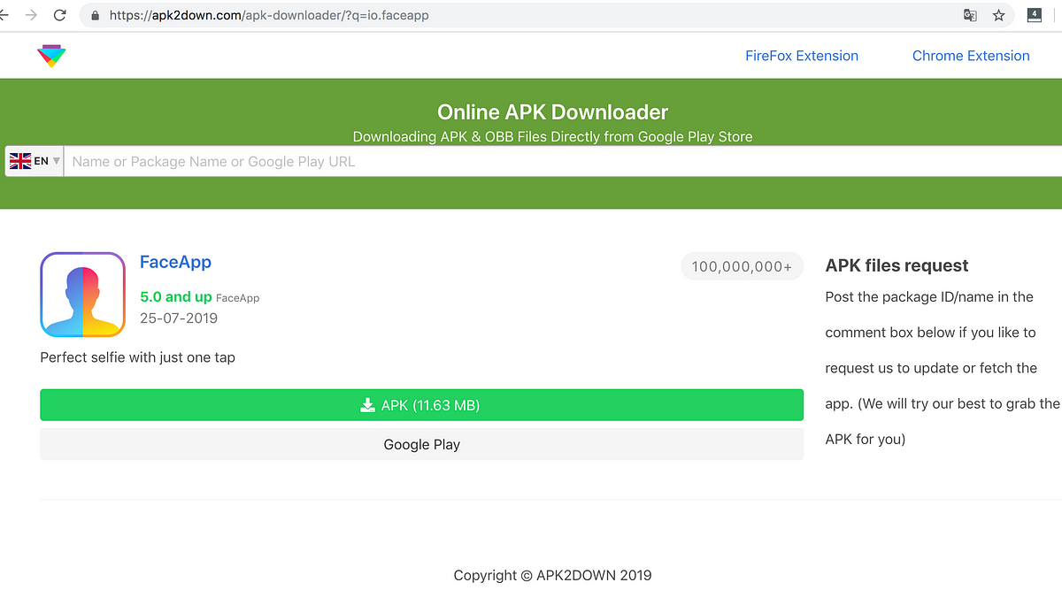Go forward with the browser arrow
The image size is (1062, 590).
click(x=31, y=15)
